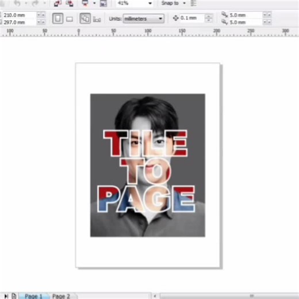Click the last page navigation arrow
Screen dimensions: 299x299
click(x=6, y=296)
